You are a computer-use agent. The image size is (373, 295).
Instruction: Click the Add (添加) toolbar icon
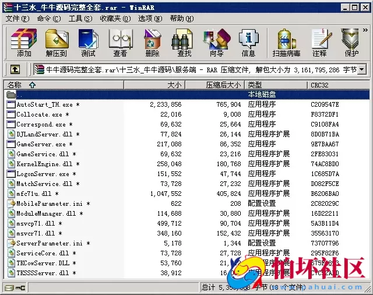[x=24, y=43]
